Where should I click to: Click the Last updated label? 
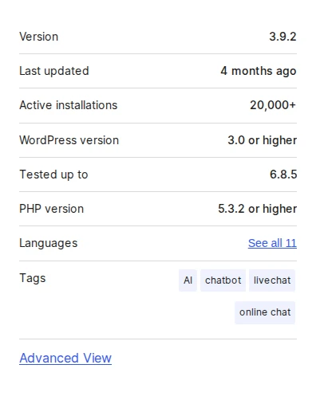pos(54,71)
